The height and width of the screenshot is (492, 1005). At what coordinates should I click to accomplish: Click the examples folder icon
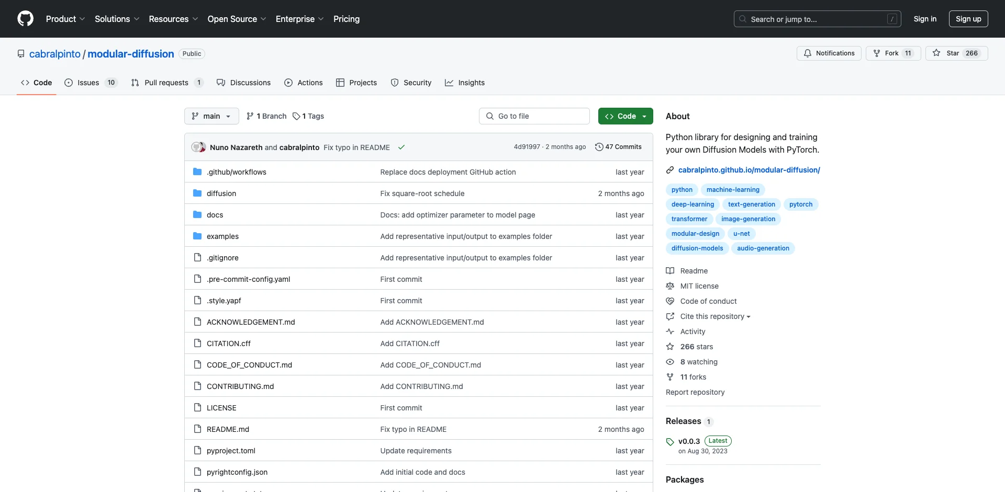(x=197, y=236)
